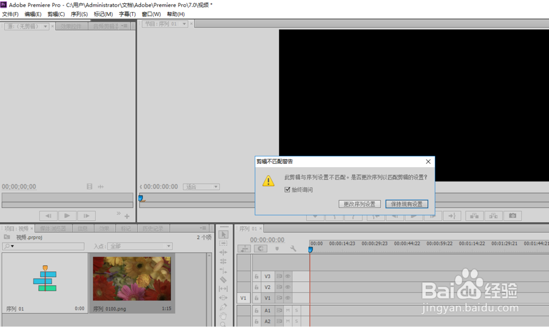Add a marker in the timeline panel
Screen dimensions: 549x327
click(x=277, y=248)
